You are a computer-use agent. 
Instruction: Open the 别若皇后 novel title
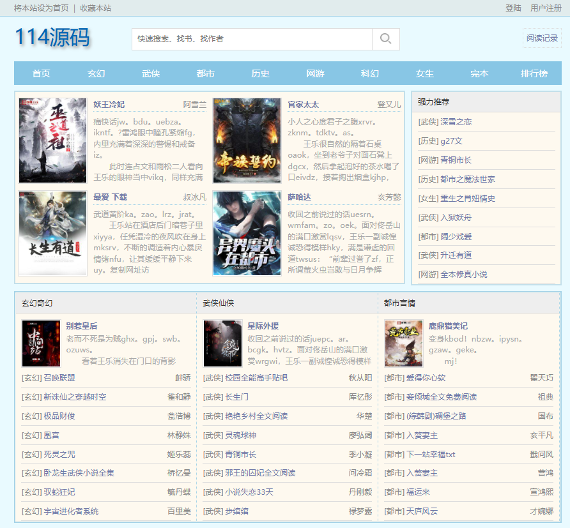pyautogui.click(x=82, y=326)
